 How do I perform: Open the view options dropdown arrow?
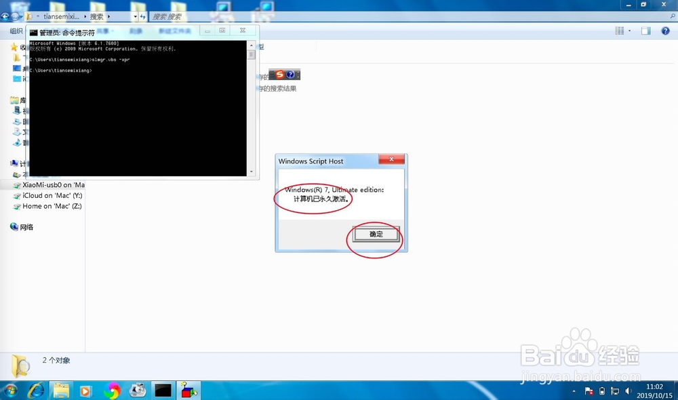tap(630, 31)
